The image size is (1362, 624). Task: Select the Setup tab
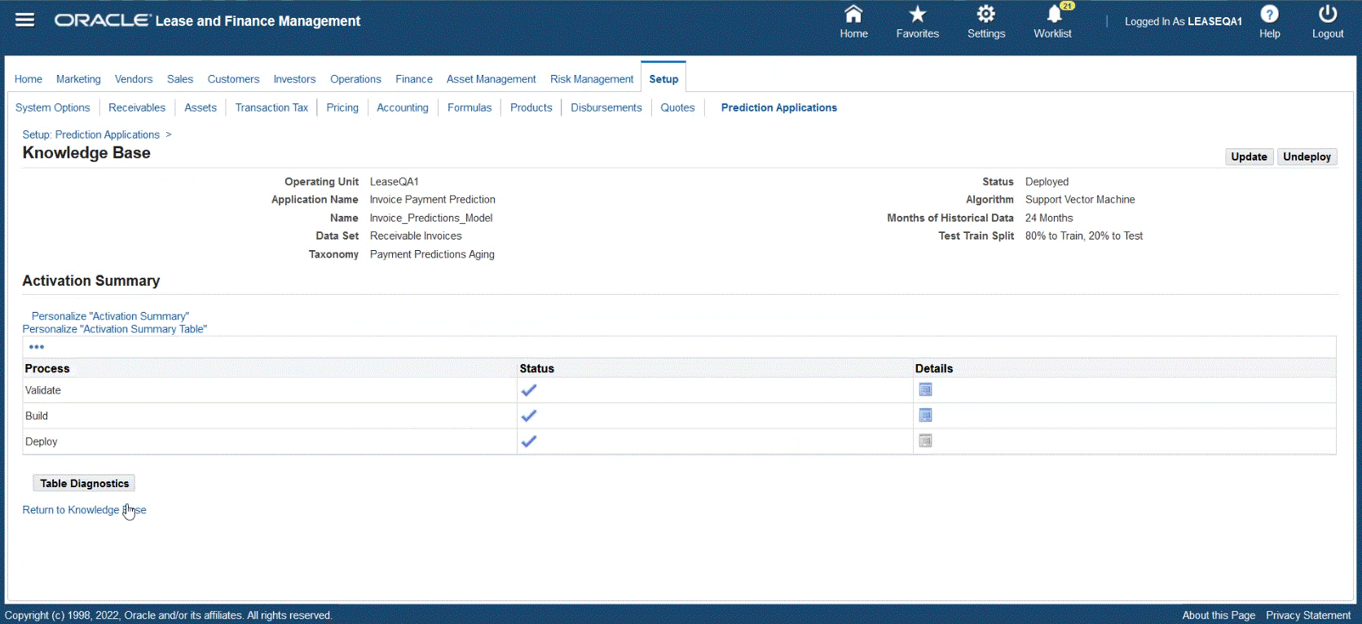click(663, 79)
